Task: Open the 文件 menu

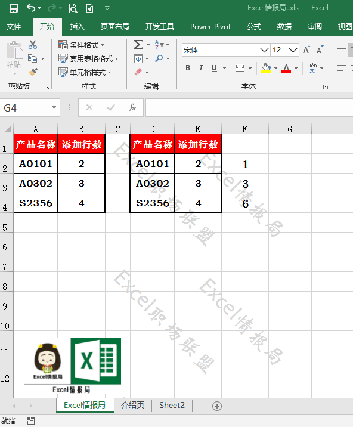Action: click(14, 27)
